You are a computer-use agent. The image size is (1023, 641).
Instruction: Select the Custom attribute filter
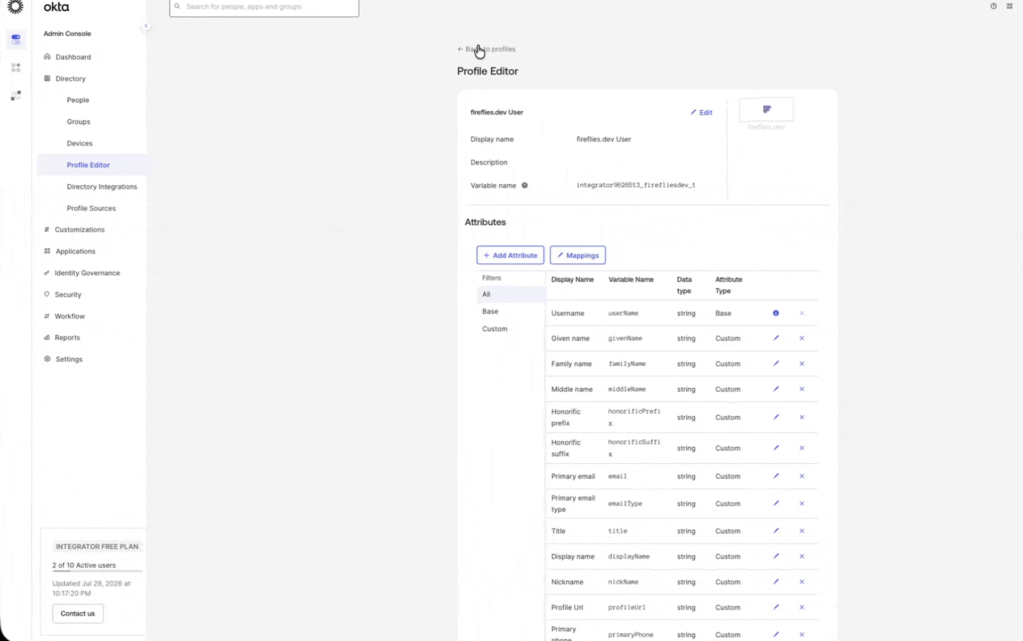[x=494, y=329]
